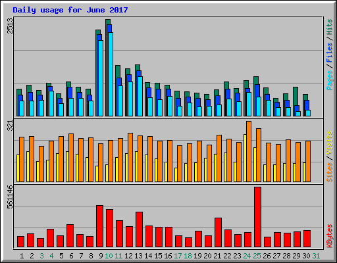Click green weekend day label 10
The width and height of the screenshot is (337, 263).
(x=109, y=256)
